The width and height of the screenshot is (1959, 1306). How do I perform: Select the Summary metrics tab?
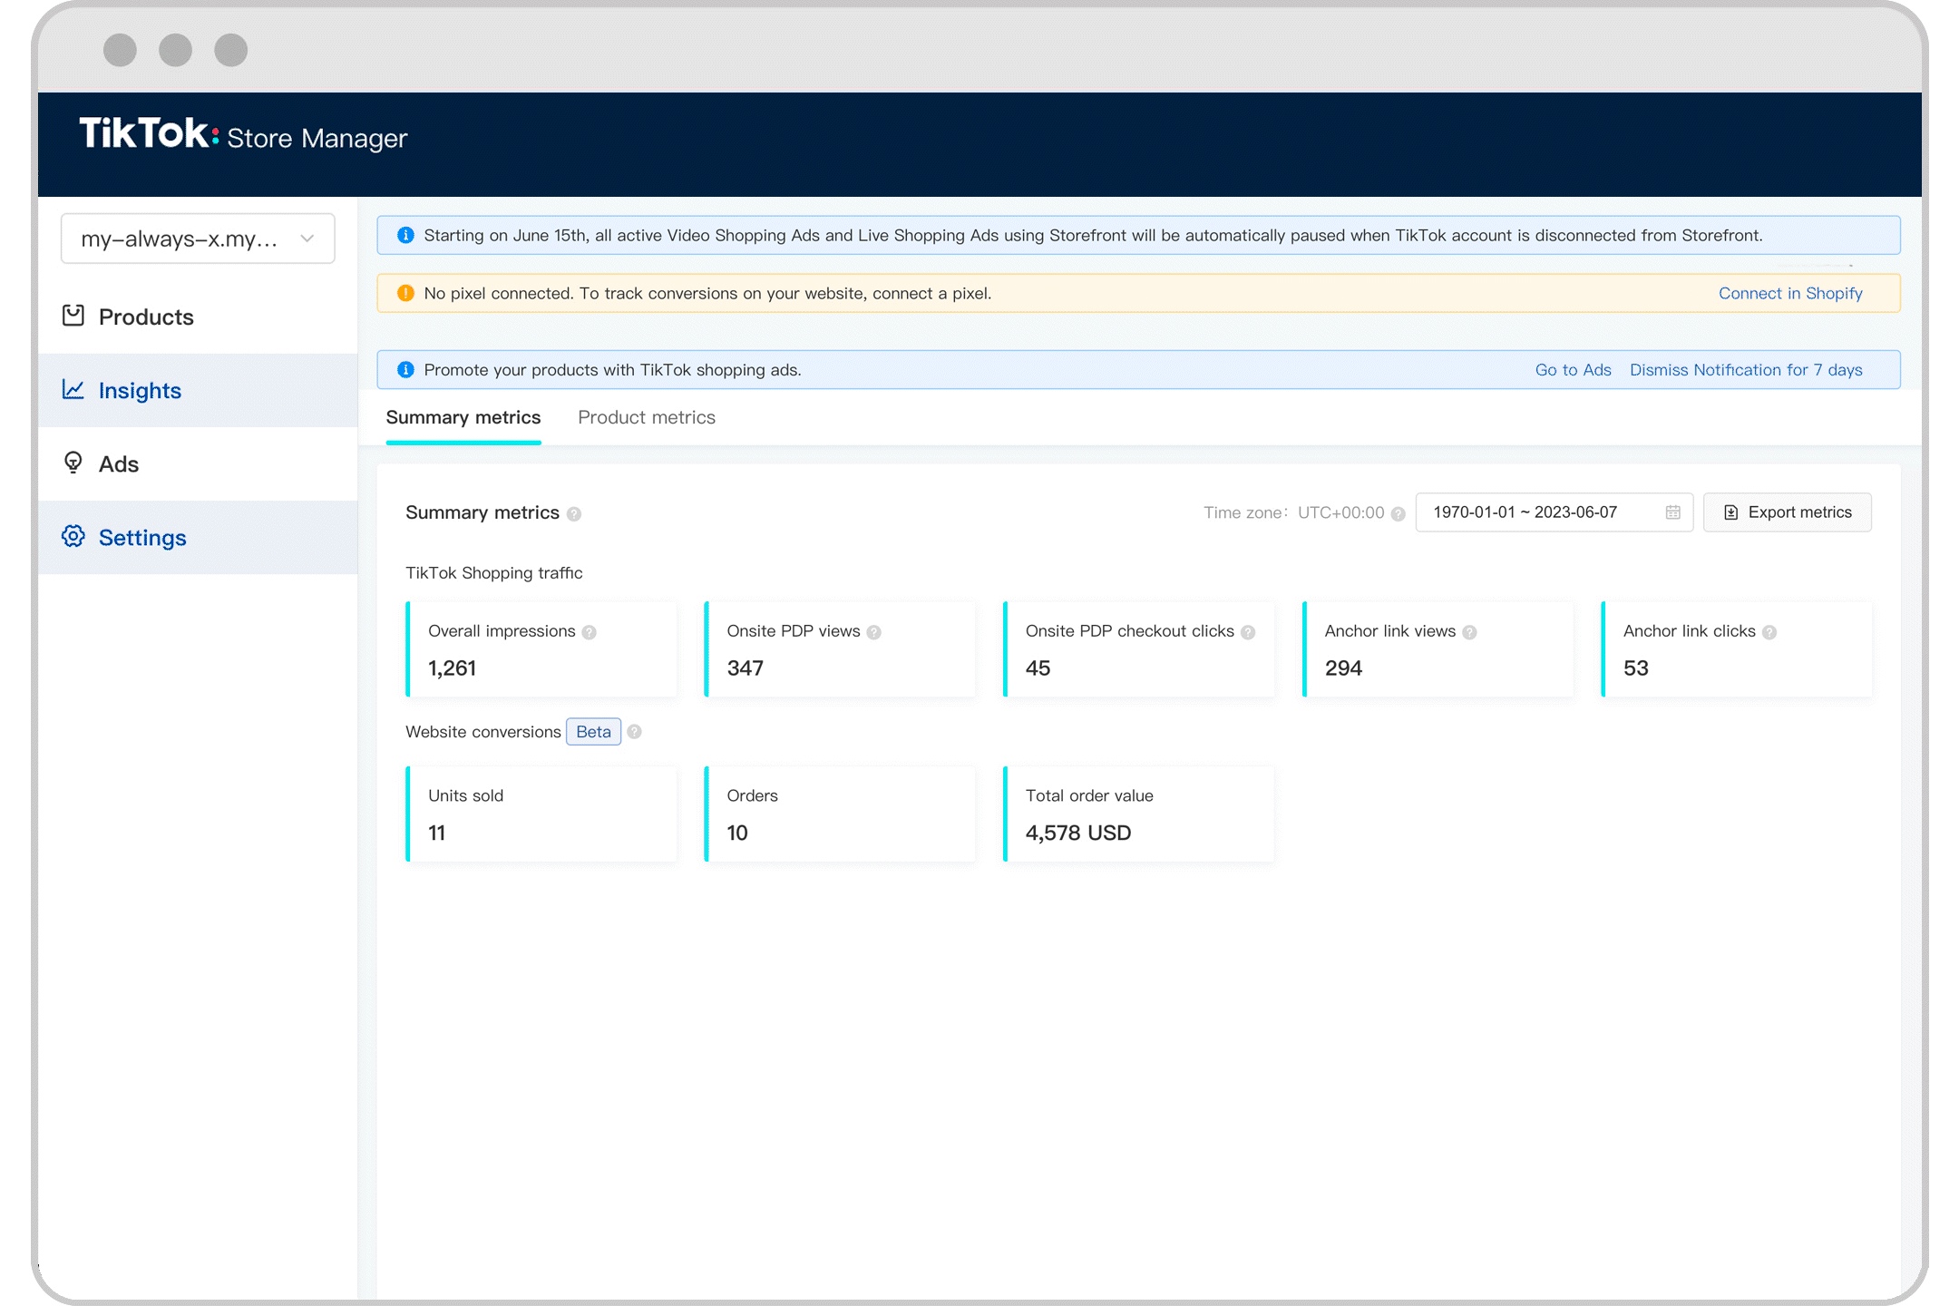(462, 418)
